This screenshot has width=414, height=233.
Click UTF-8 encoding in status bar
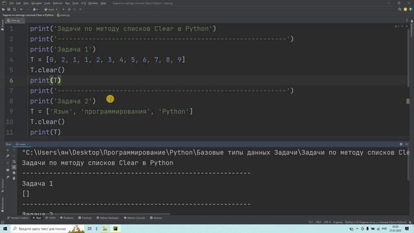pos(327,222)
